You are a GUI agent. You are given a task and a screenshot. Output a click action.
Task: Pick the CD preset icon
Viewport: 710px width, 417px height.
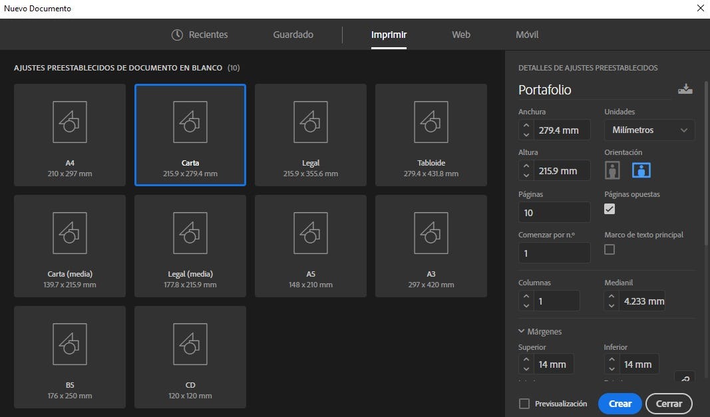[x=190, y=344]
